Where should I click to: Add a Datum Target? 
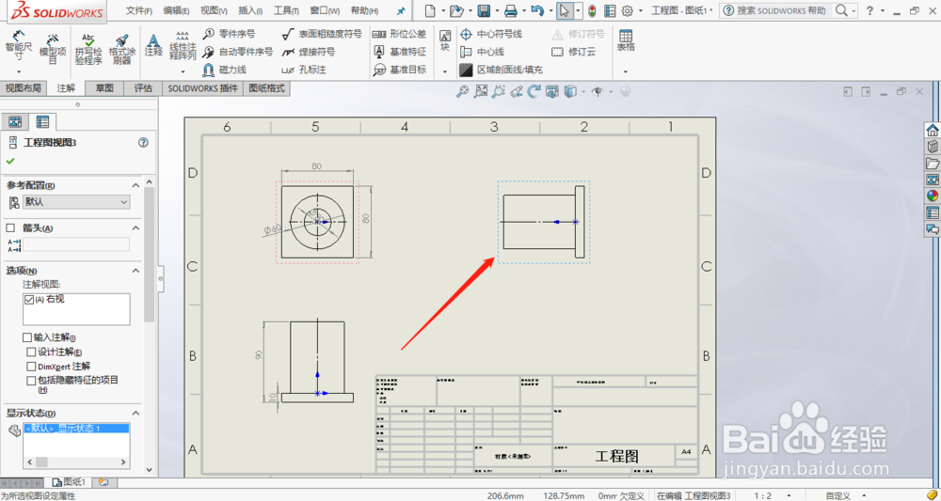pos(399,70)
